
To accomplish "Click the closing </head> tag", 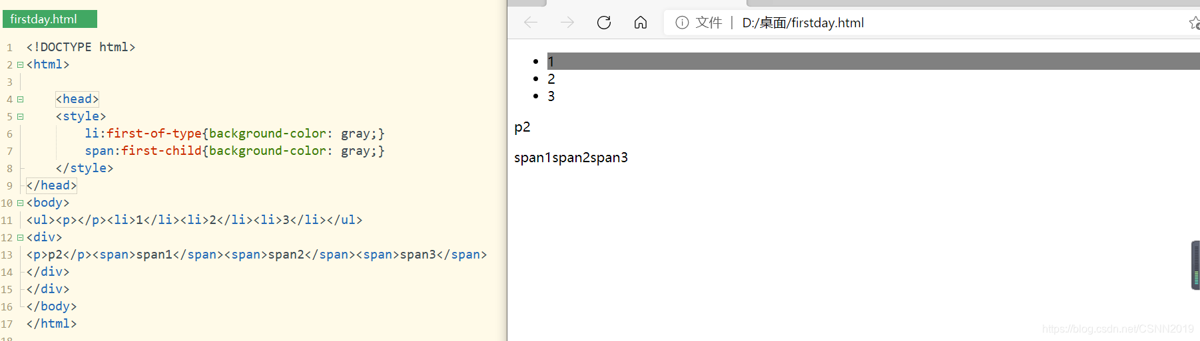I will tap(51, 185).
